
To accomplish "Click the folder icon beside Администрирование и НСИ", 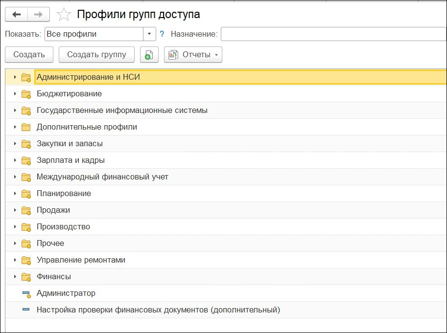I will click(x=26, y=77).
